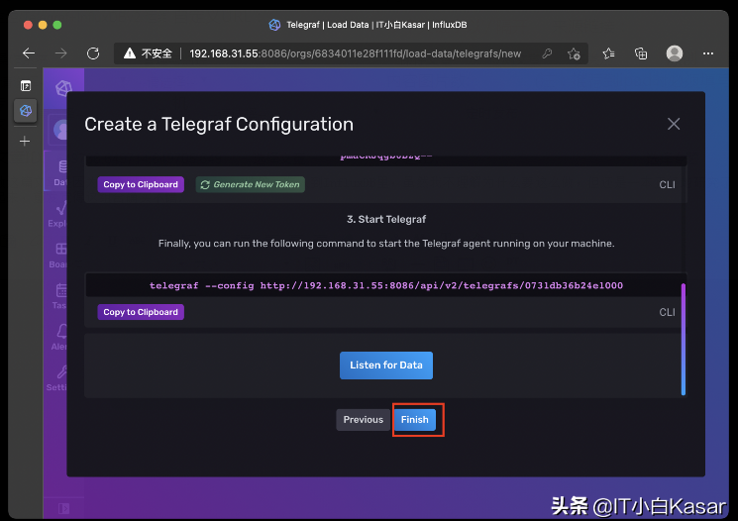Click Generate New Token button

251,184
